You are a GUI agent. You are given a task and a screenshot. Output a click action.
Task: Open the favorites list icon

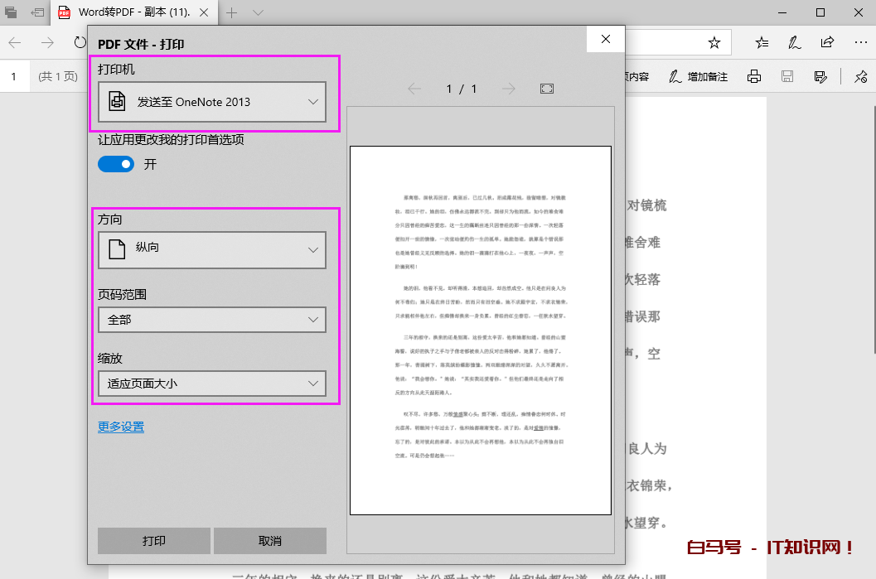pos(762,42)
